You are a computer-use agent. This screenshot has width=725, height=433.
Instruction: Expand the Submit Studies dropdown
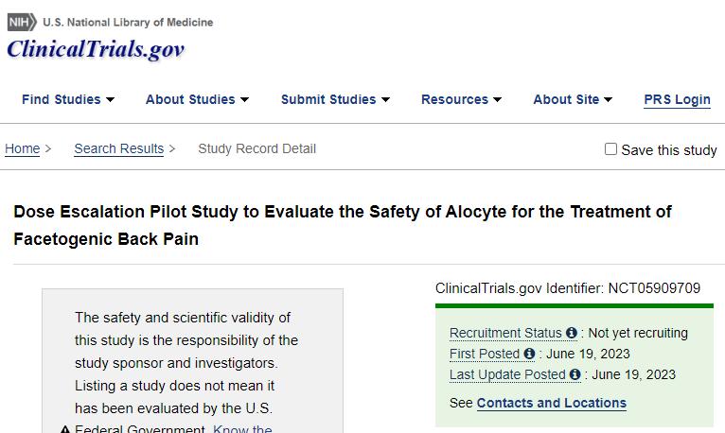point(335,99)
